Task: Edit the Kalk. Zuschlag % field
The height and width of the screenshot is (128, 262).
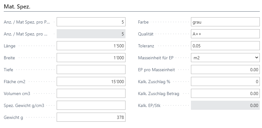Action: click(x=225, y=82)
